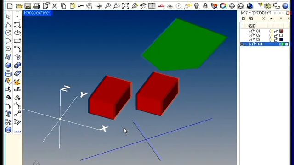This screenshot has height=165, width=294.
Task: Select レイヤ 04 row
Action: pyautogui.click(x=265, y=44)
